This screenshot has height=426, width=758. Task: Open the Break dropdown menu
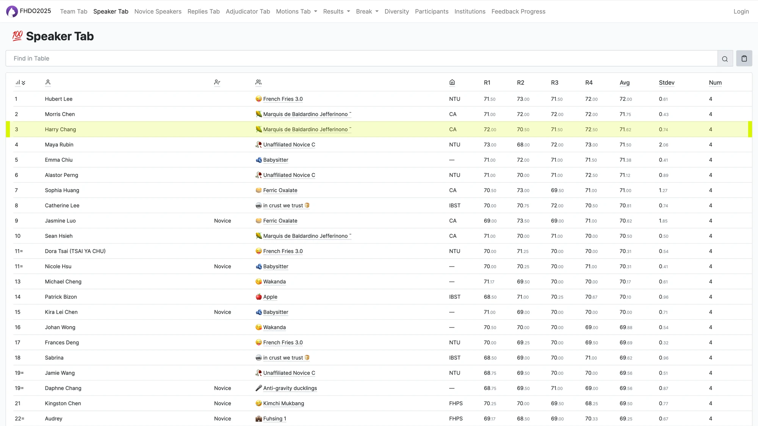[367, 11]
